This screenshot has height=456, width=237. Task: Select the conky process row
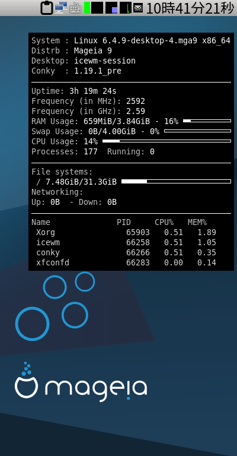[x=126, y=253]
